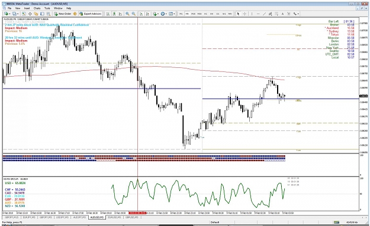Screen dimensions: 370x226
Task: Select the Text Label tool
Action: (x=288, y=14)
